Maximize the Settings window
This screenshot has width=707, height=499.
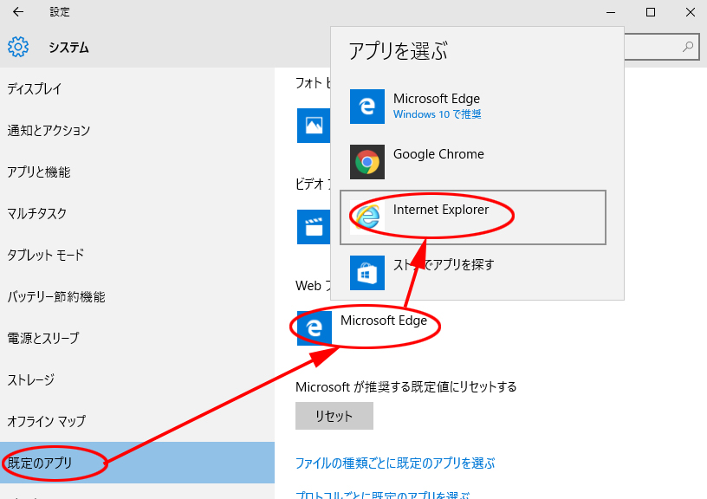click(651, 12)
